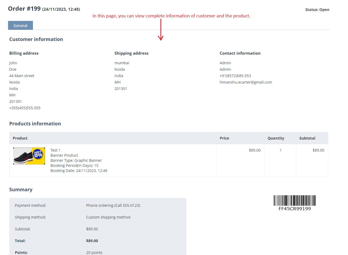Screen dimensions: 348x255
Task: Click the himanshu.ecarter@gmail.com email address
Action: click(246, 82)
